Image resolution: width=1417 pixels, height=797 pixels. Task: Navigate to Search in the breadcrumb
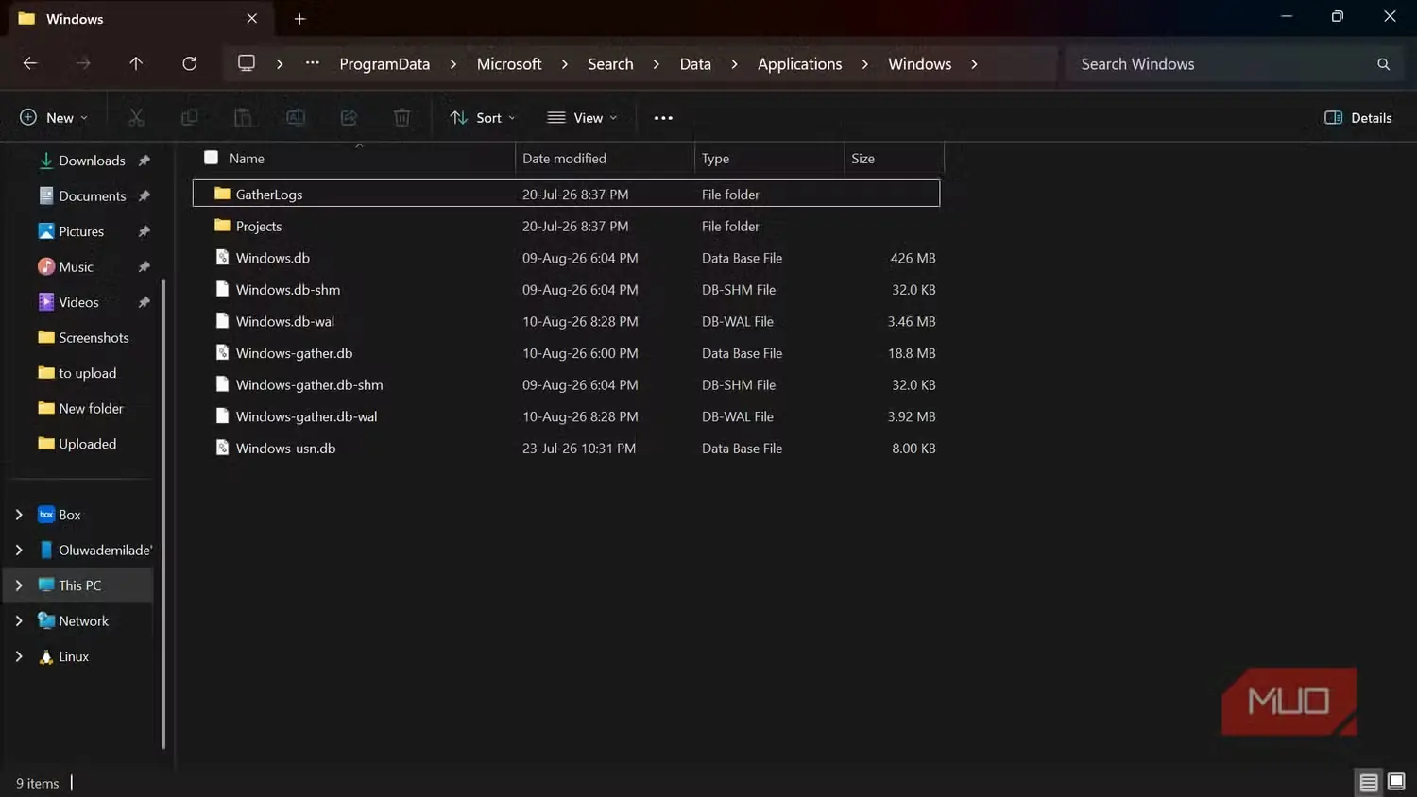610,64
